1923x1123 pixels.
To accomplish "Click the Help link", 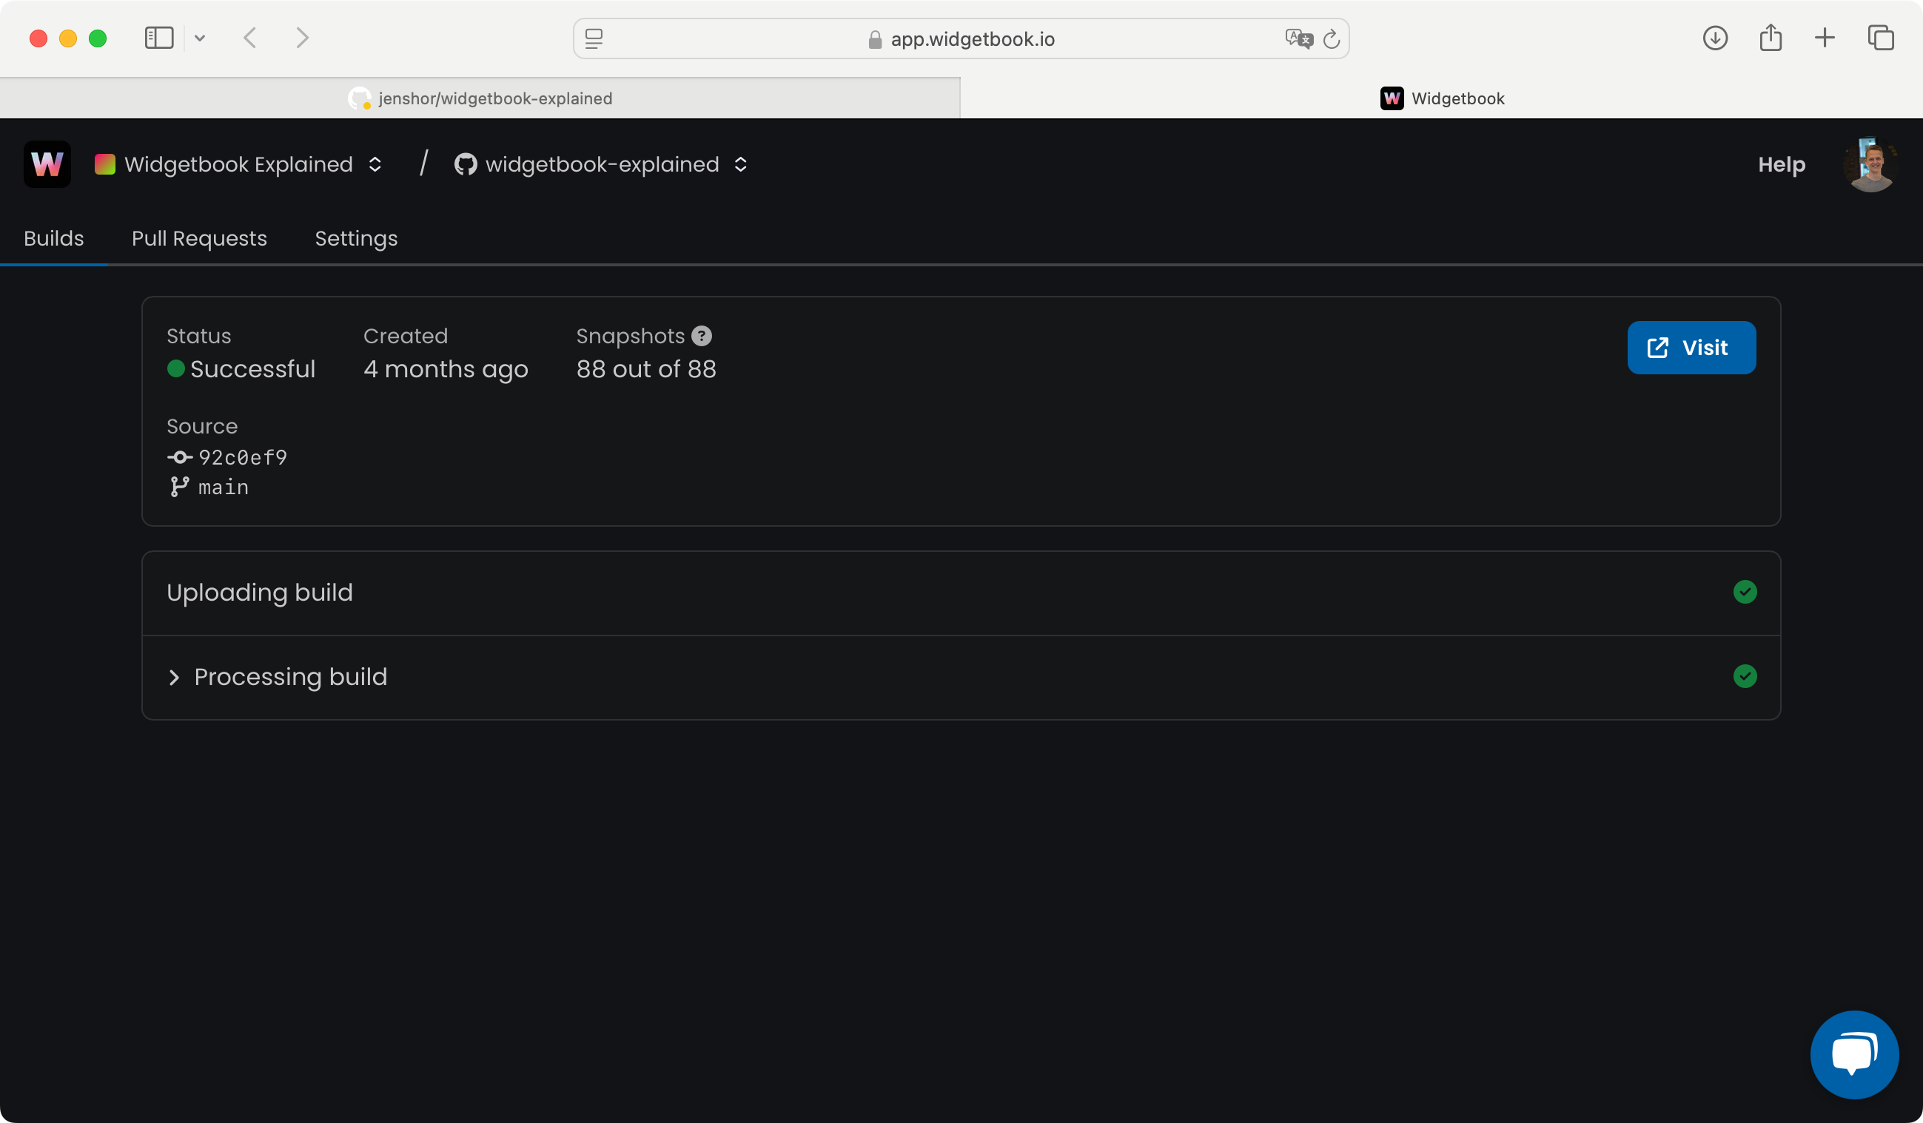I will click(x=1781, y=164).
